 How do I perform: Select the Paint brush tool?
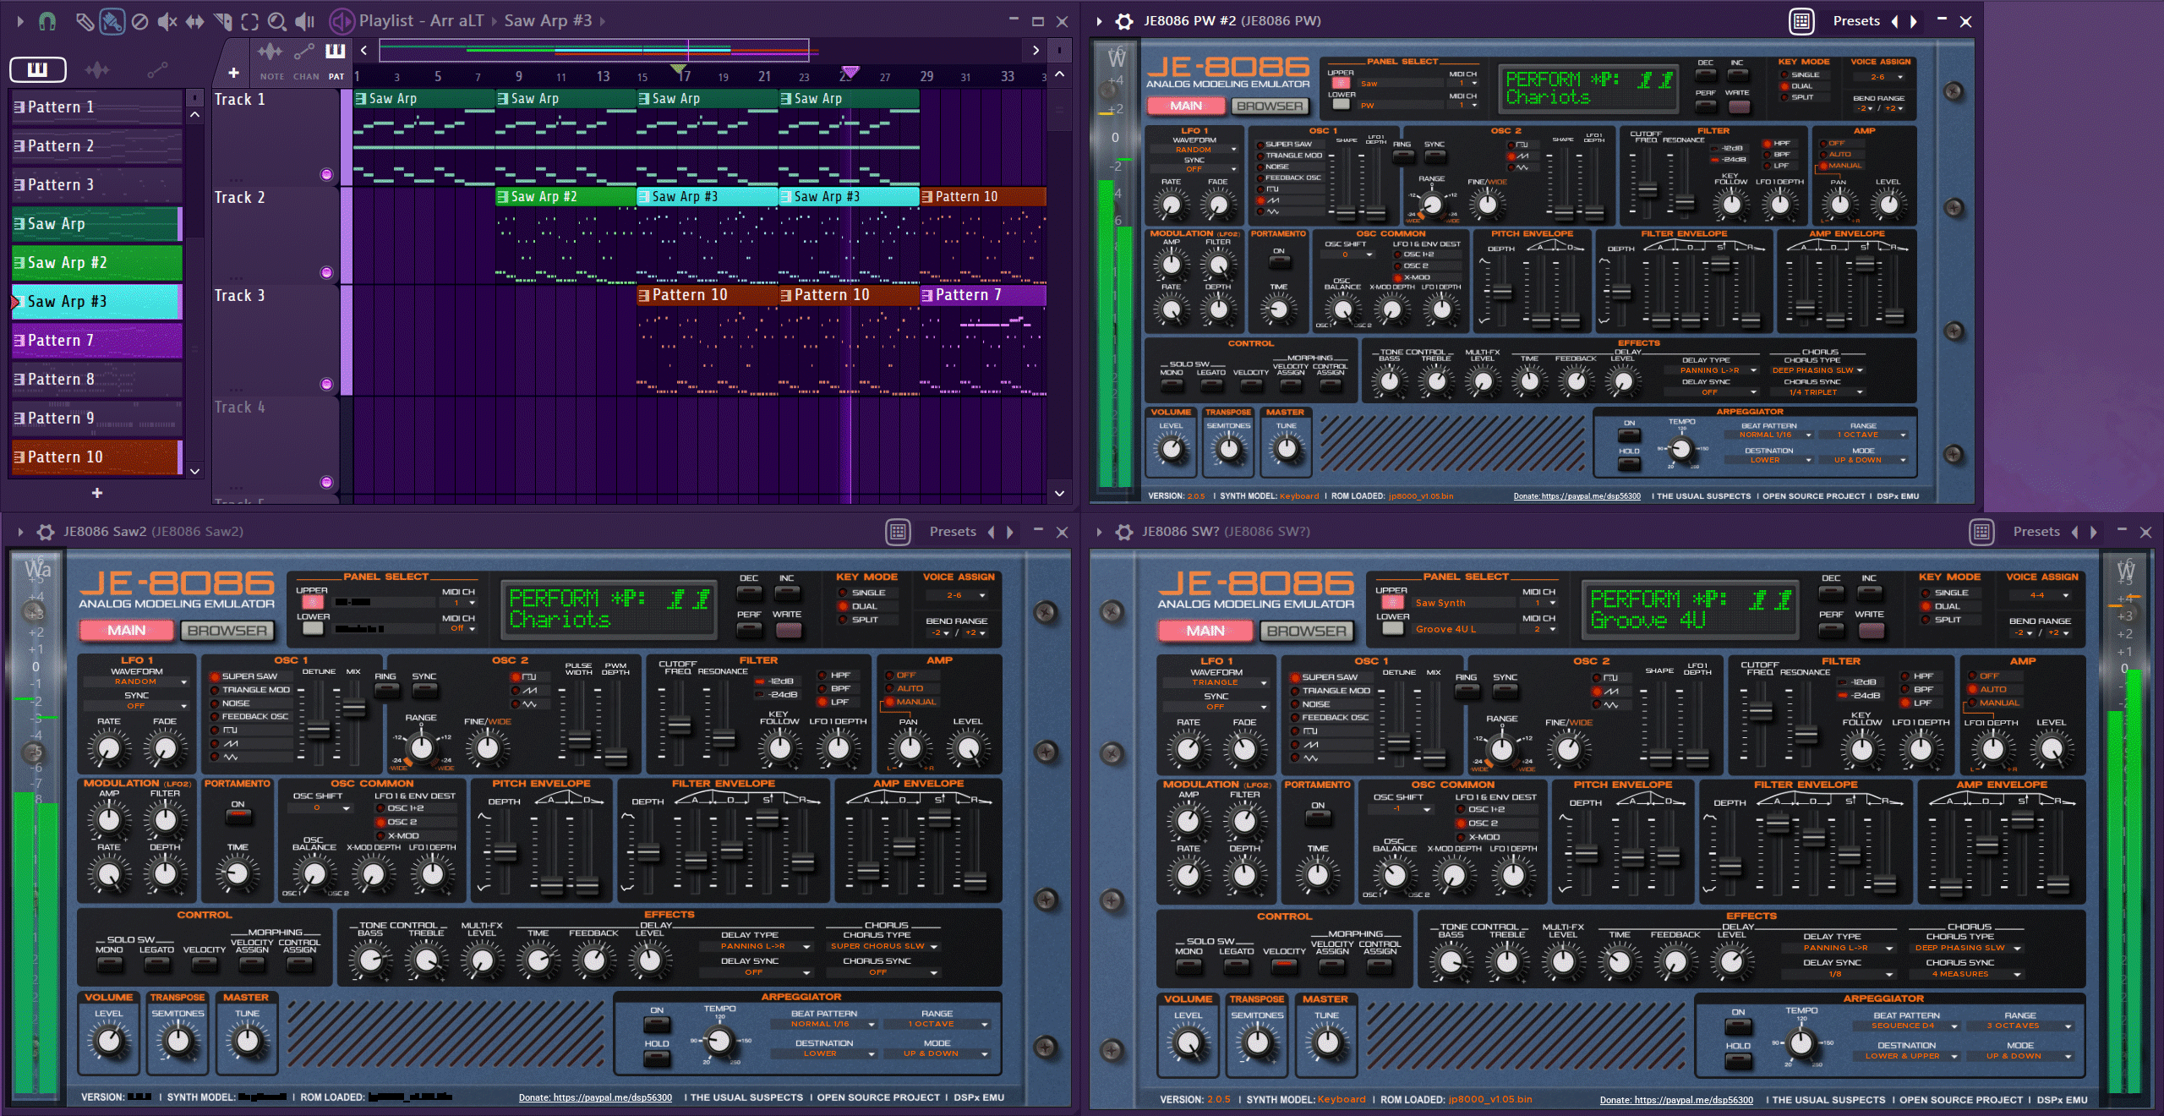(112, 21)
